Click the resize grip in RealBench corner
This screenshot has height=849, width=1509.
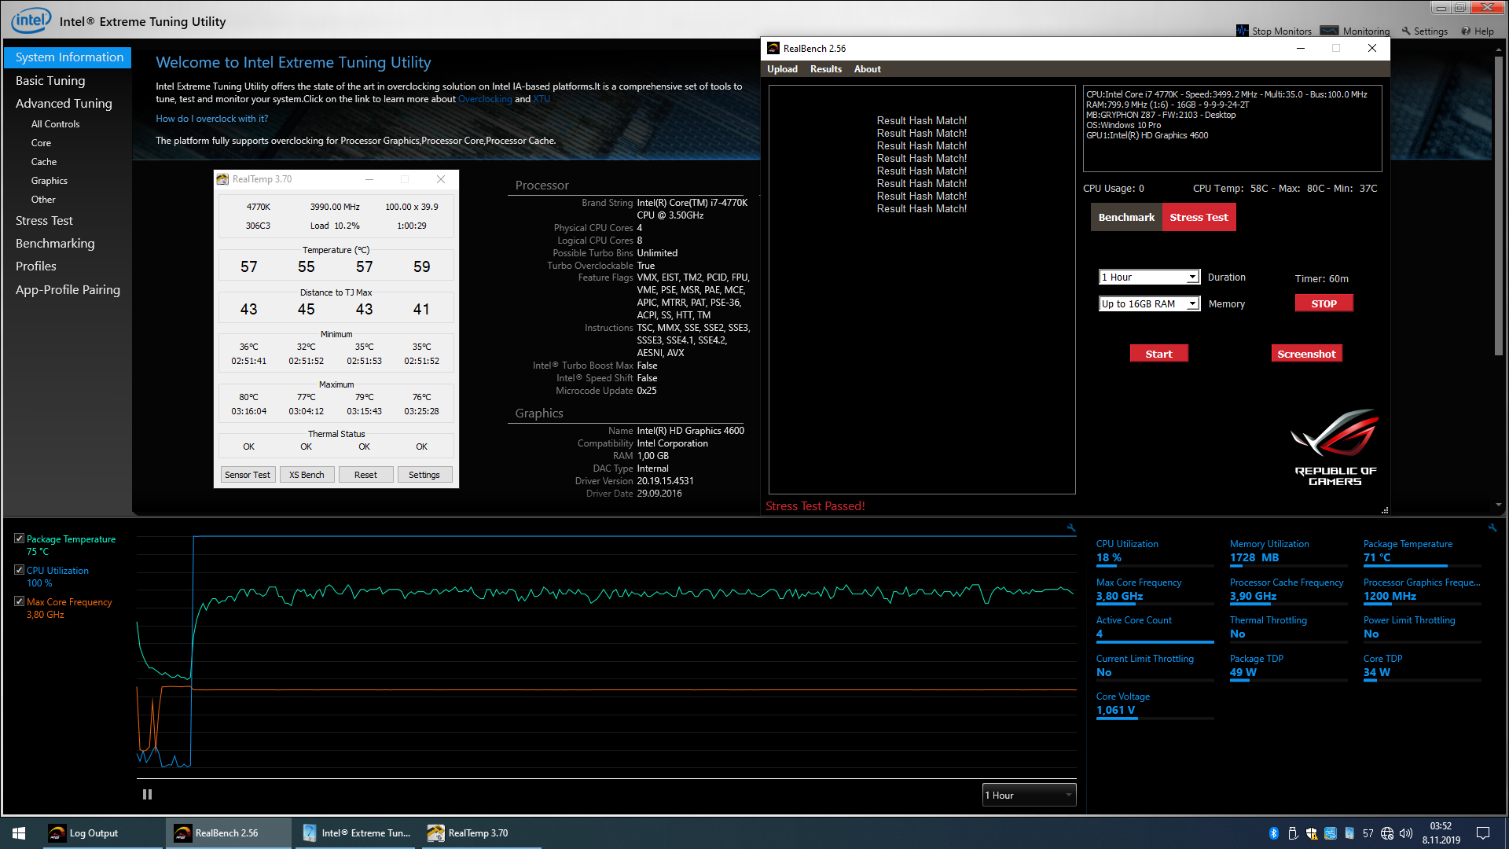[x=1385, y=510]
